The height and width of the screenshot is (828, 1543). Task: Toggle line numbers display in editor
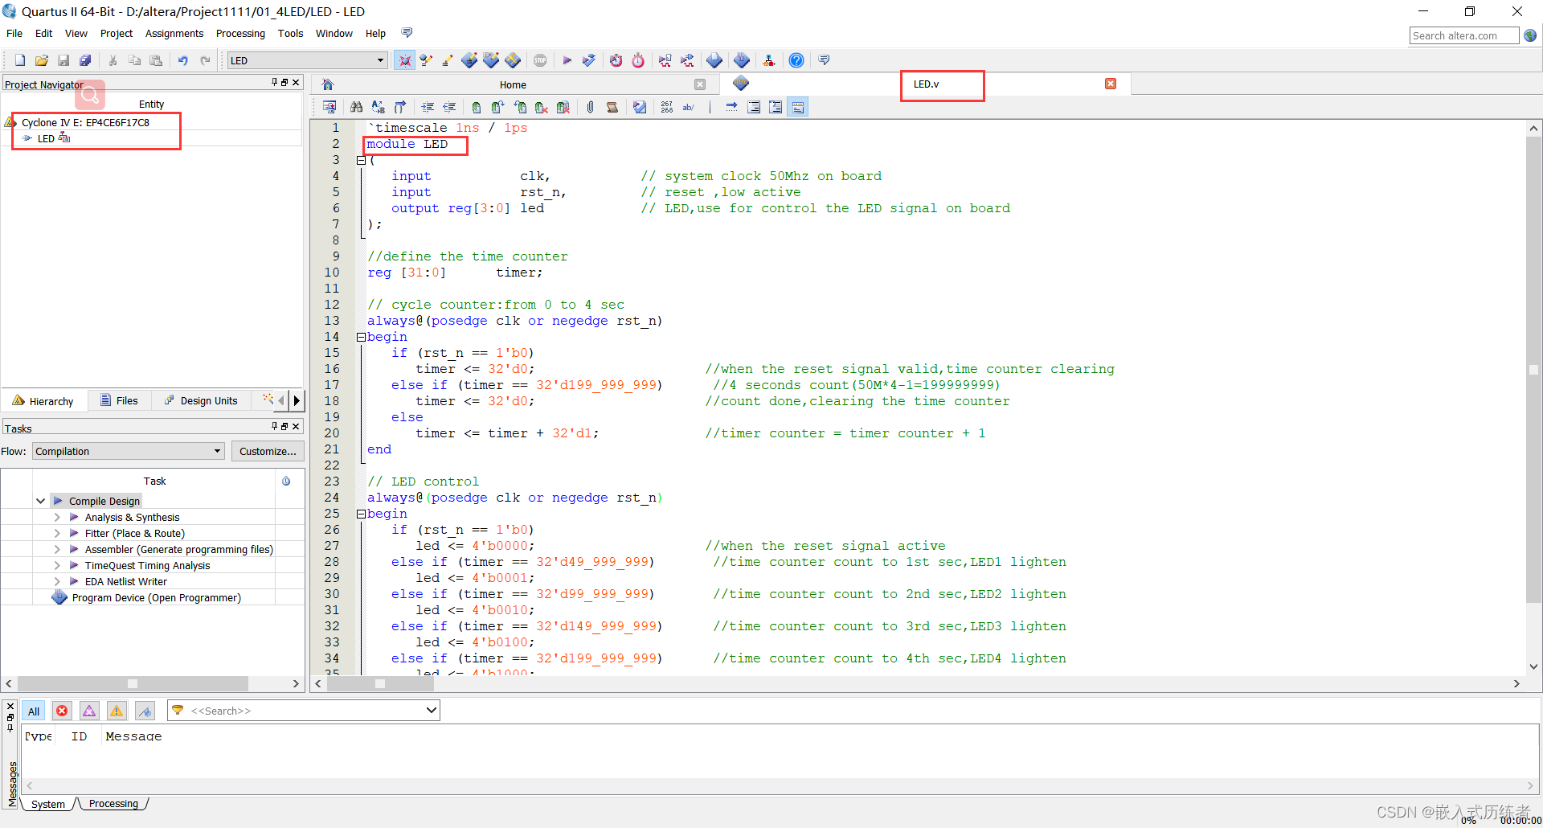click(x=667, y=107)
